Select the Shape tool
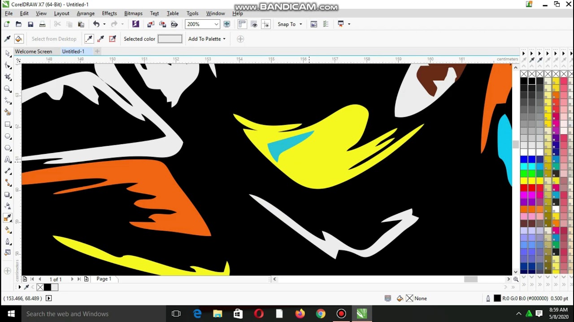This screenshot has width=574, height=322. click(8, 65)
